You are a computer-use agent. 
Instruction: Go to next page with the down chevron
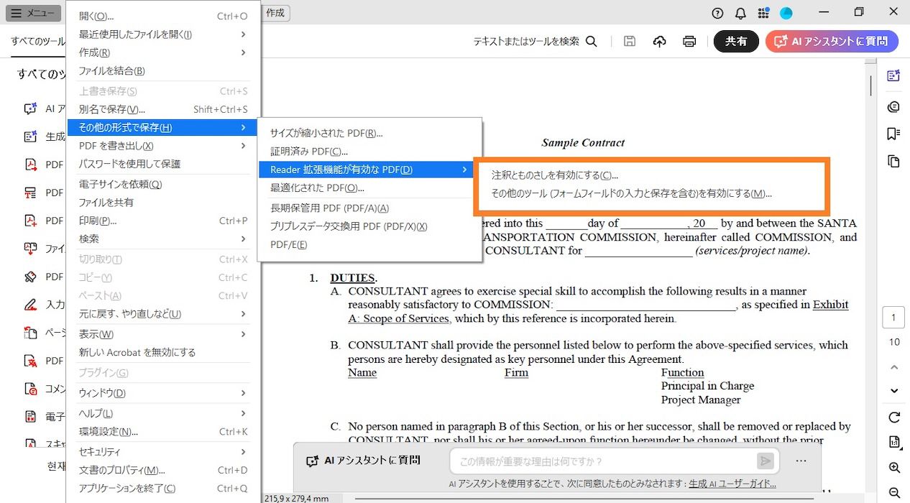tap(893, 390)
